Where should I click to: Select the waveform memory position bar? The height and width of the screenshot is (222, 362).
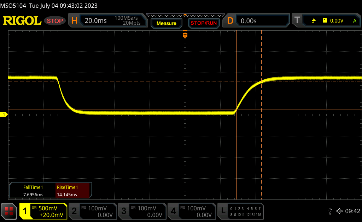(185, 15)
